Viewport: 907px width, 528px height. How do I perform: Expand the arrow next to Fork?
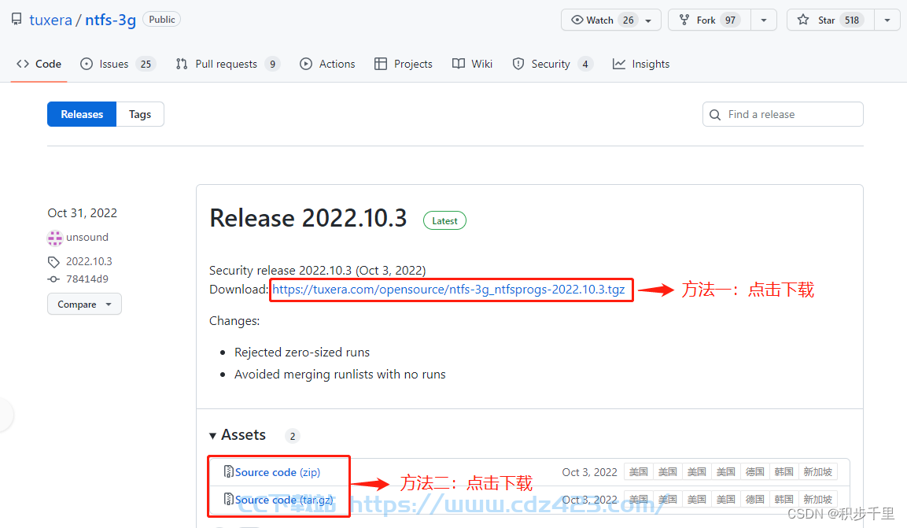pos(764,20)
